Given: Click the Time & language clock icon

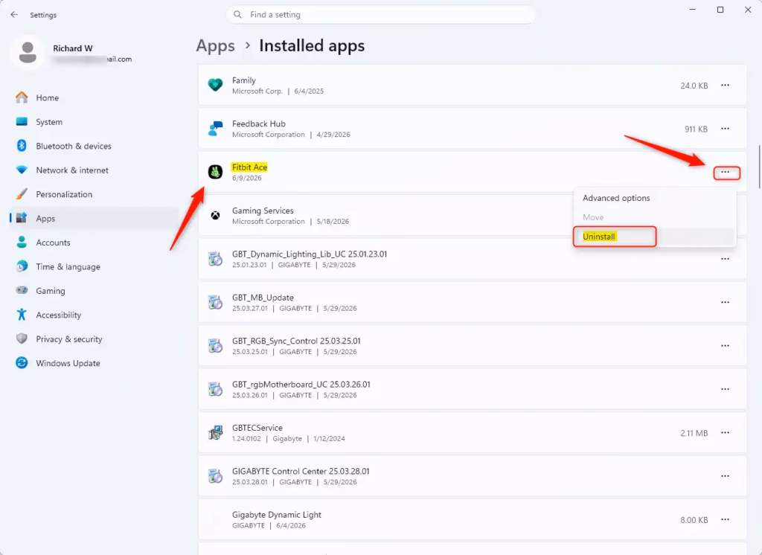Looking at the screenshot, I should 22,266.
